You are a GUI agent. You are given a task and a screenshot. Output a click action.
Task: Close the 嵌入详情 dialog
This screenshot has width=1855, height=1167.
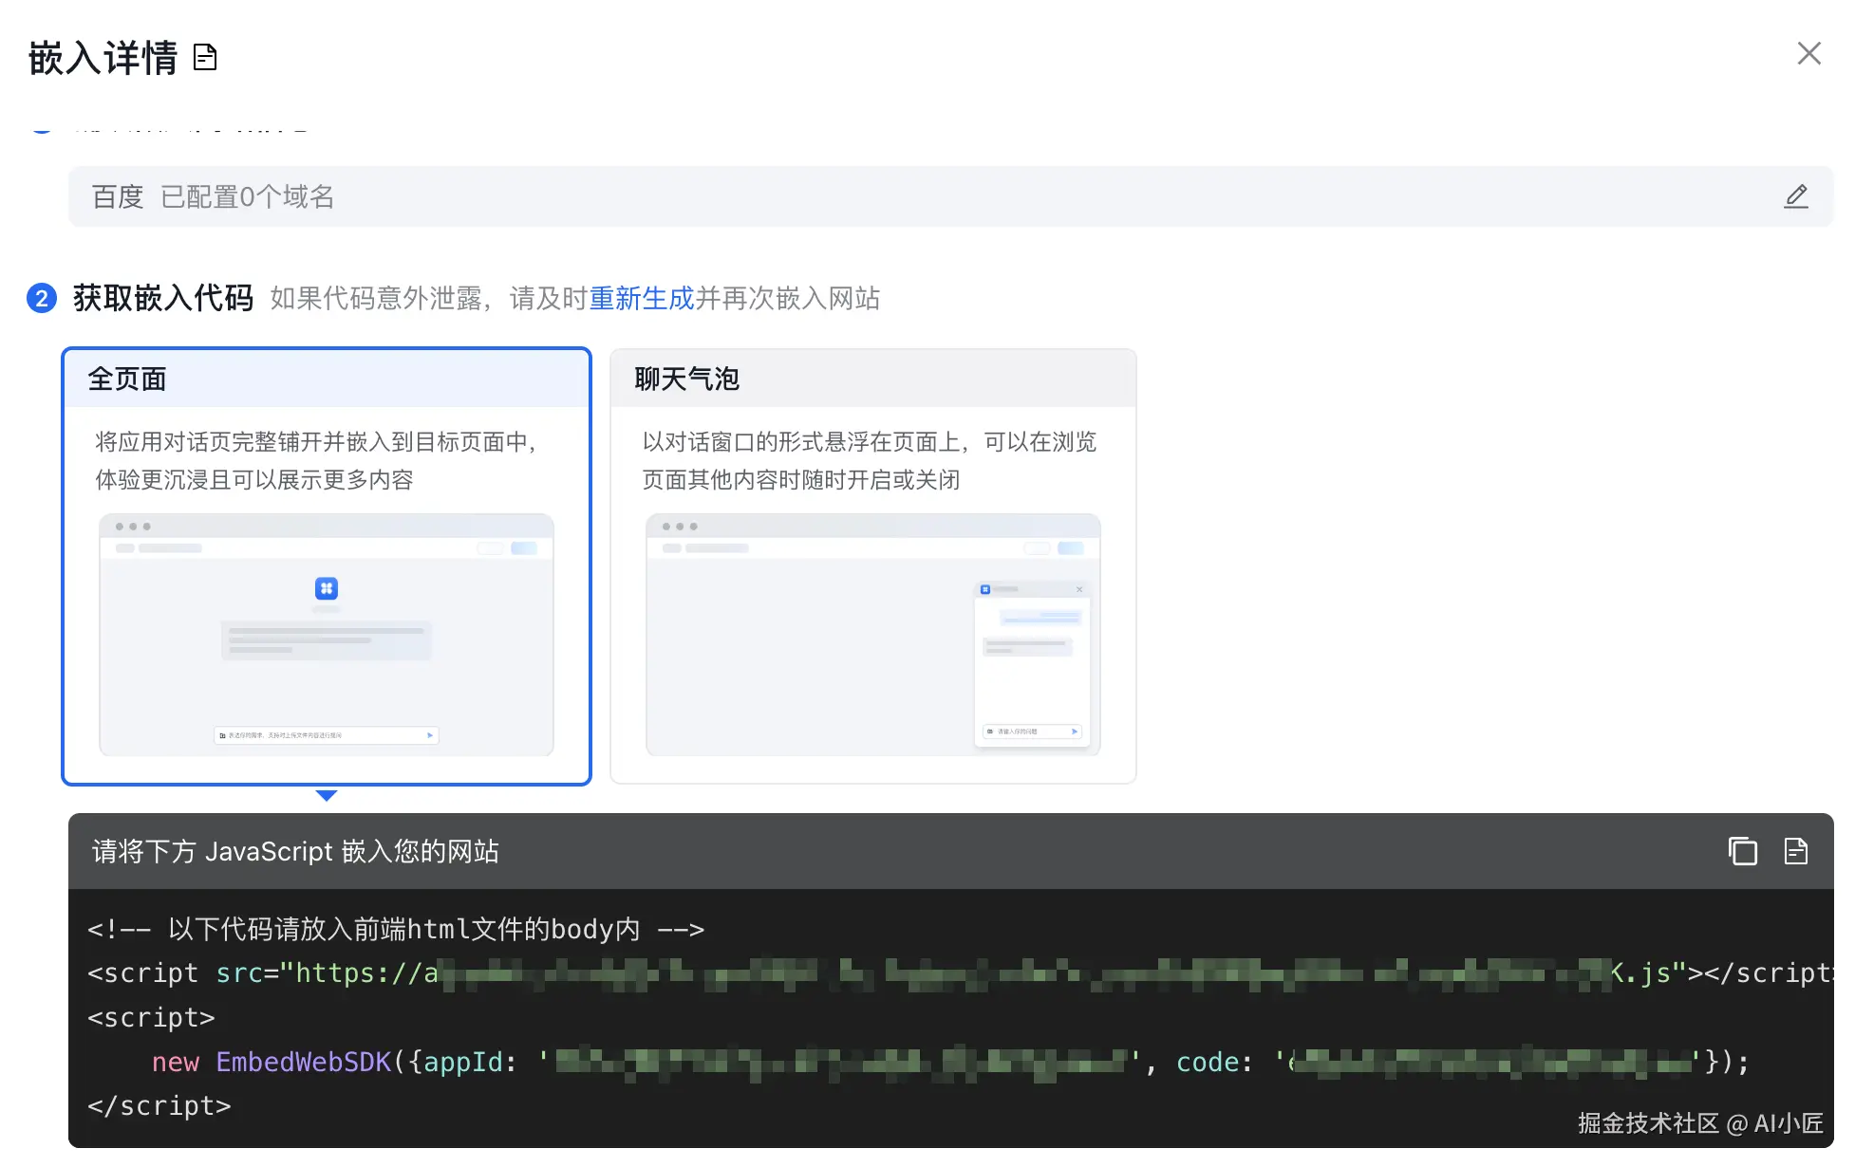tap(1808, 54)
